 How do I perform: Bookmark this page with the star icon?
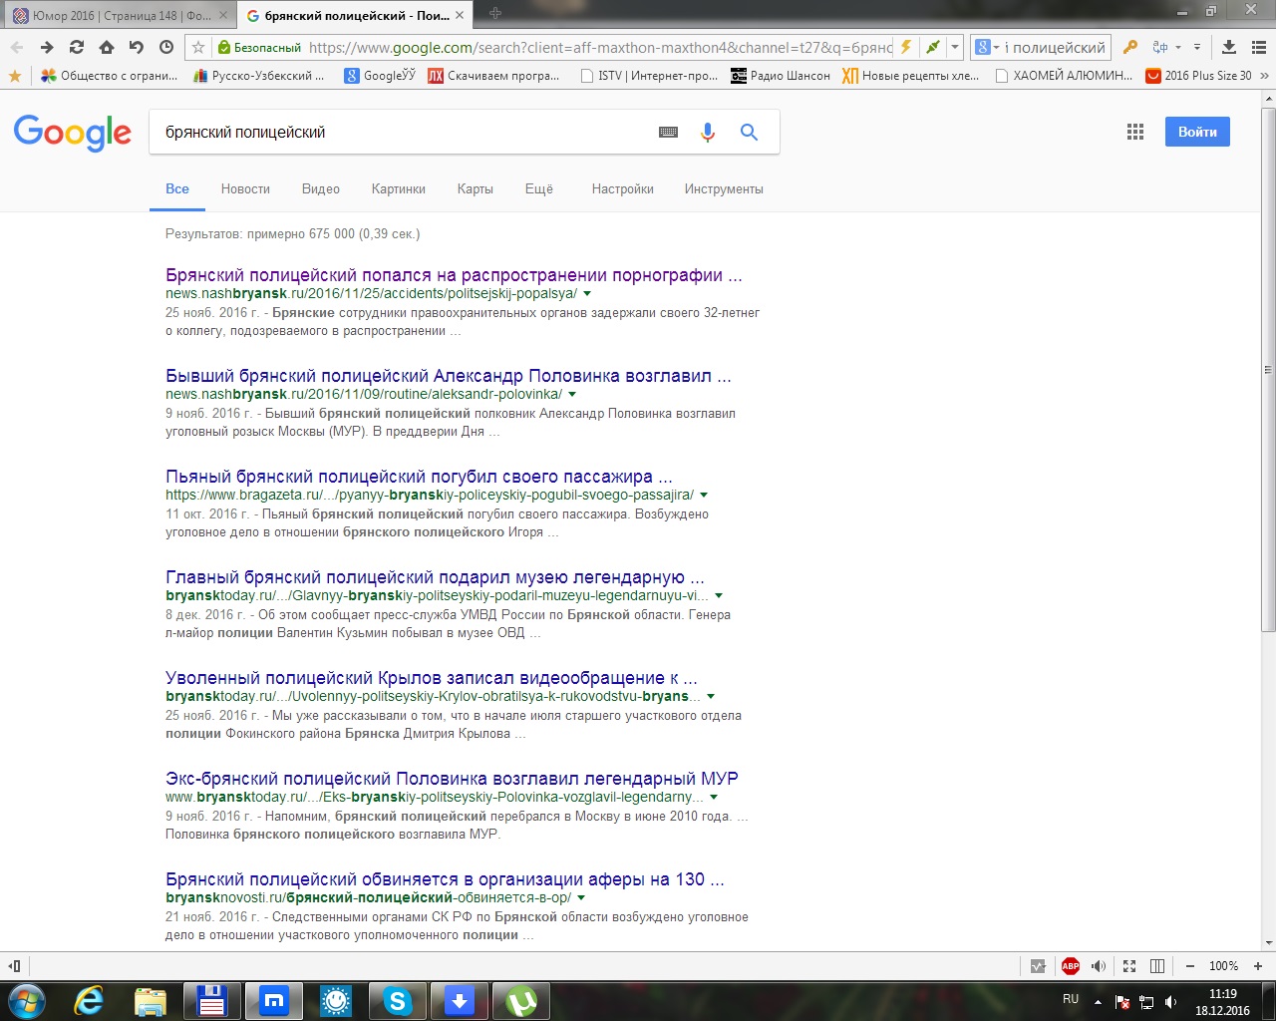coord(198,47)
